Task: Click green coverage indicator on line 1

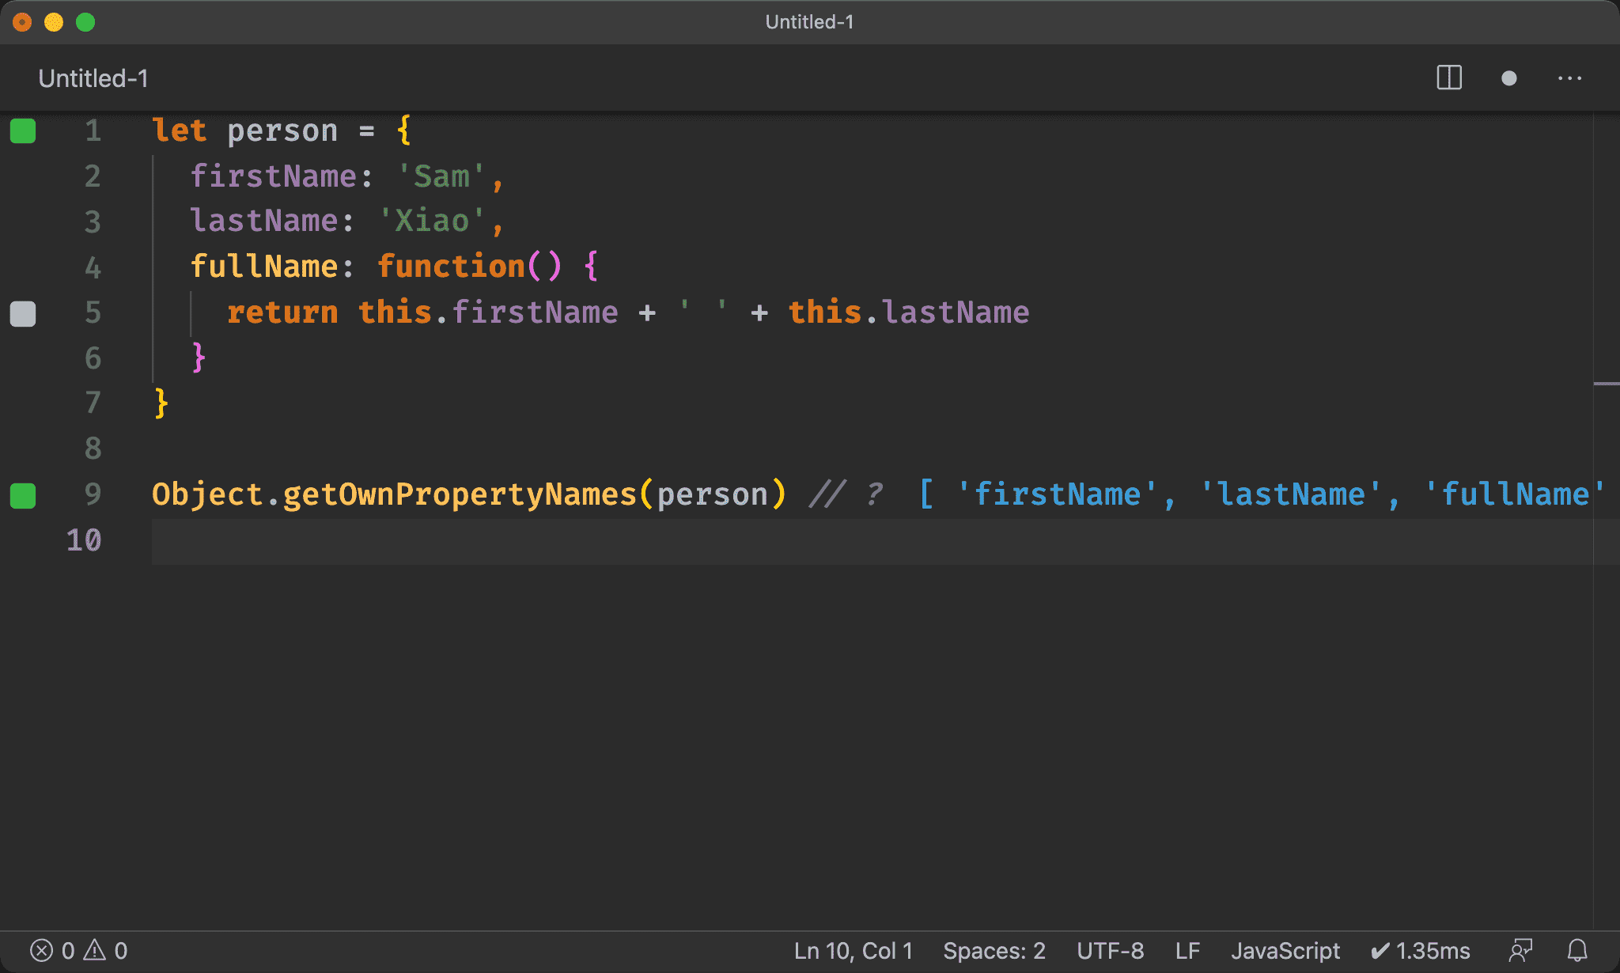Action: [23, 131]
